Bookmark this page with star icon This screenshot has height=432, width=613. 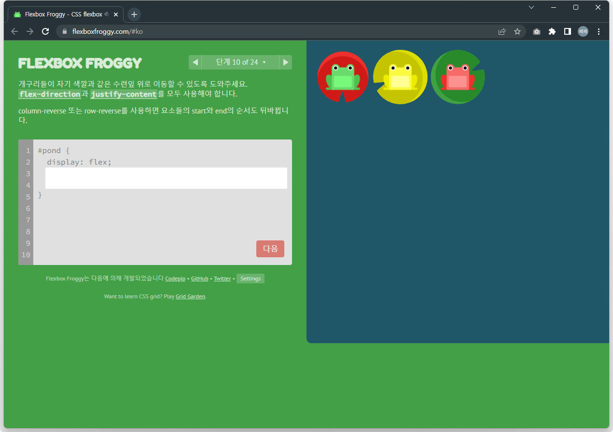tap(517, 31)
